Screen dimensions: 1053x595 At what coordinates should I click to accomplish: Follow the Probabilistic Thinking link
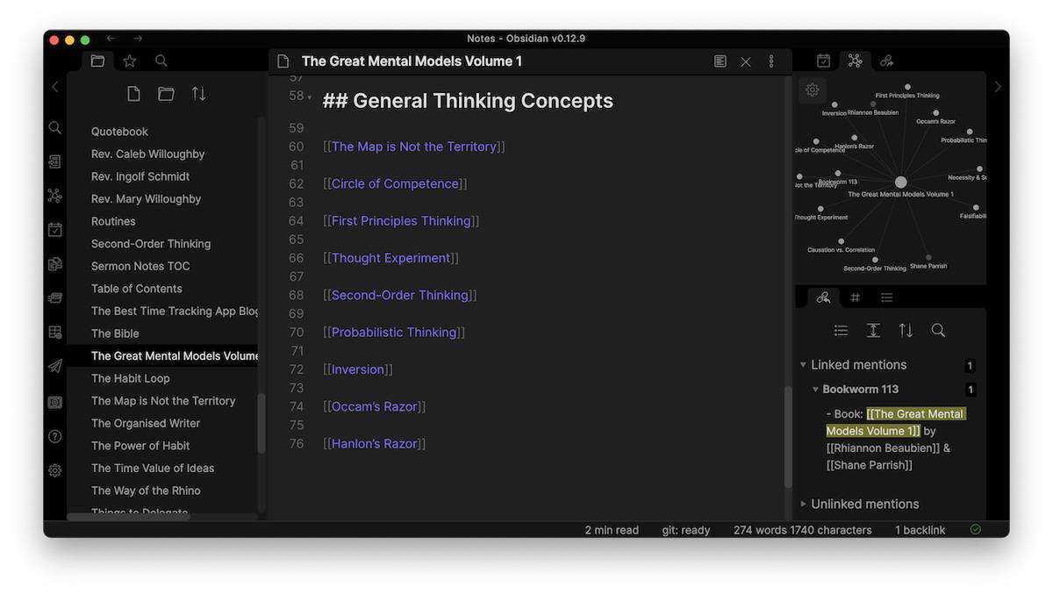point(394,333)
